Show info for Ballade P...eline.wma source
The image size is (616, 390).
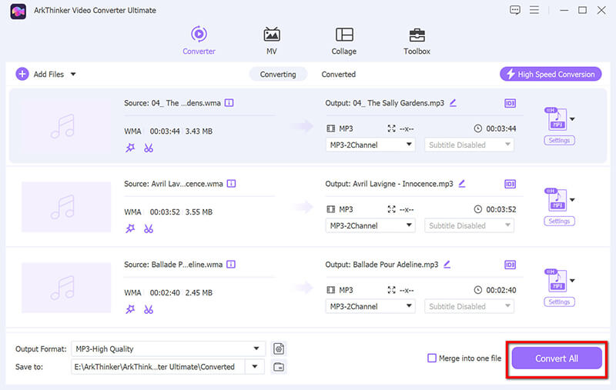231,265
